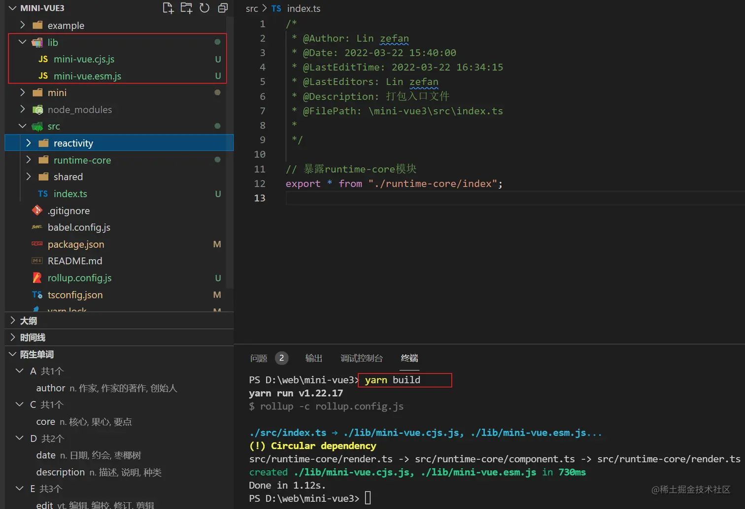Expand the shared folder chevron
Viewport: 745px width, 509px height.
click(28, 176)
